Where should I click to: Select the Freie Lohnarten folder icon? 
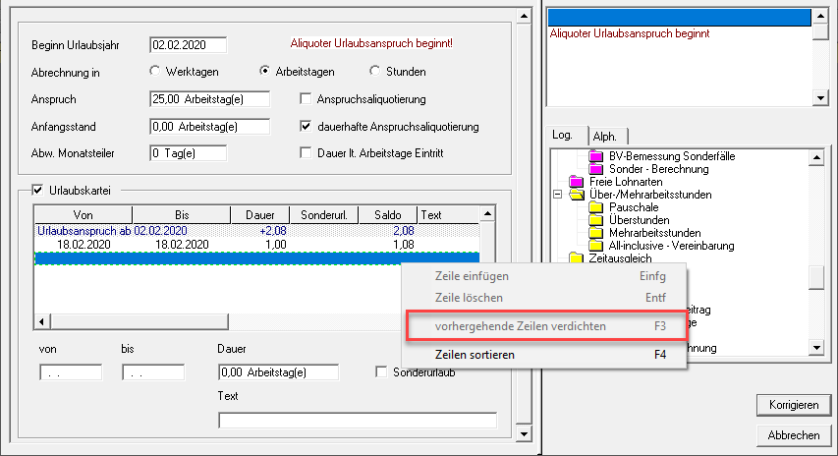point(576,182)
